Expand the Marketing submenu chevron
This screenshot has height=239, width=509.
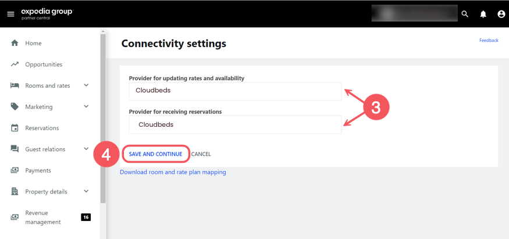tap(86, 107)
